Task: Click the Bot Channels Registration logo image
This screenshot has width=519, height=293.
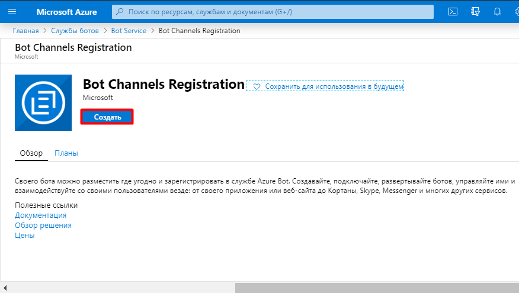Action: 43,102
